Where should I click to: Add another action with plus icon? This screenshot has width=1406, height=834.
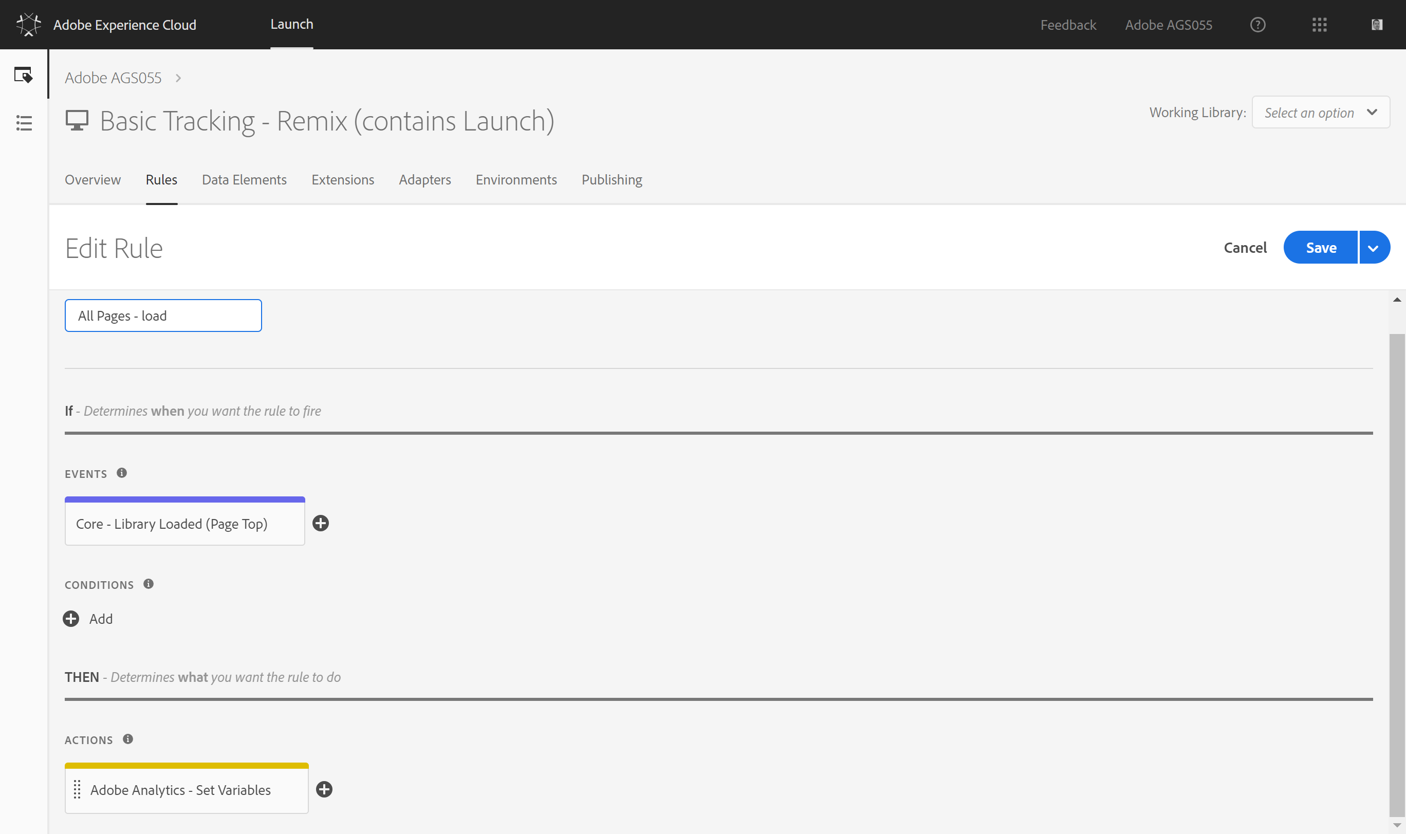324,789
